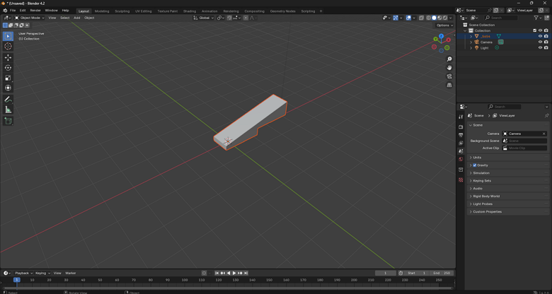The image size is (552, 294).
Task: Activate the Move tool
Action: pyautogui.click(x=8, y=58)
